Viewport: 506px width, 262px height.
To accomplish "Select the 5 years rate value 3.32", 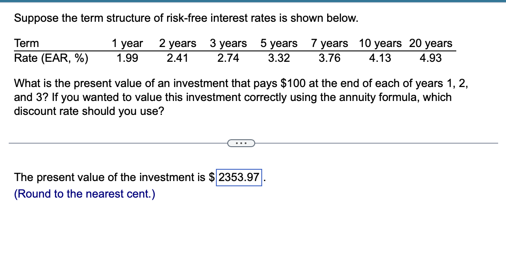I will [280, 58].
